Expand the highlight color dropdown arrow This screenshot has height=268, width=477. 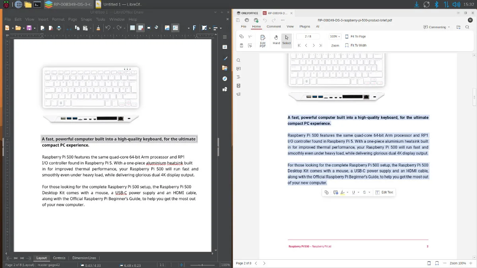[x=347, y=193]
